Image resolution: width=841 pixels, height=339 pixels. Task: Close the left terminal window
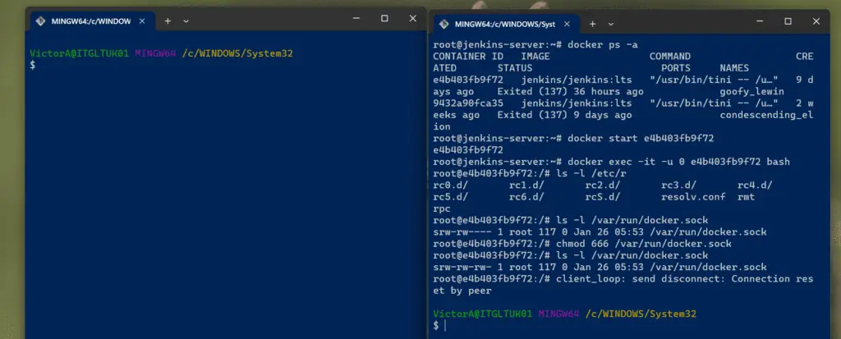(412, 18)
